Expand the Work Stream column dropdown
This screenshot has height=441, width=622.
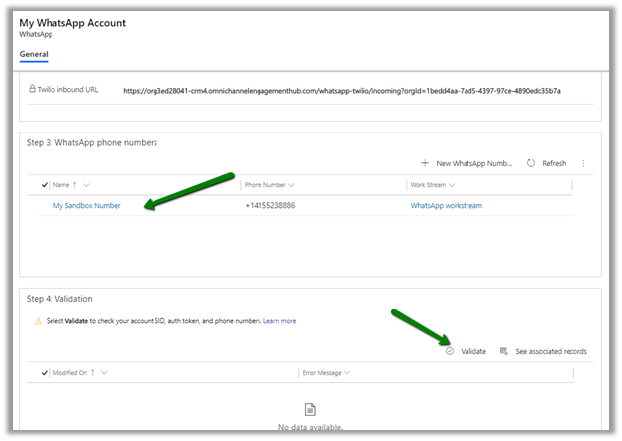point(457,184)
